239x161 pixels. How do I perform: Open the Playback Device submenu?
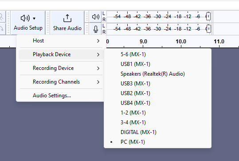[61, 54]
